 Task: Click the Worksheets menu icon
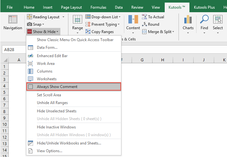[31, 79]
